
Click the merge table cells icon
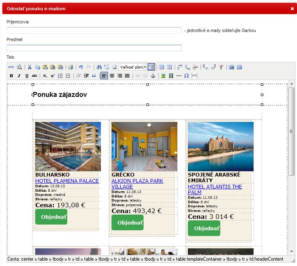pos(239,67)
